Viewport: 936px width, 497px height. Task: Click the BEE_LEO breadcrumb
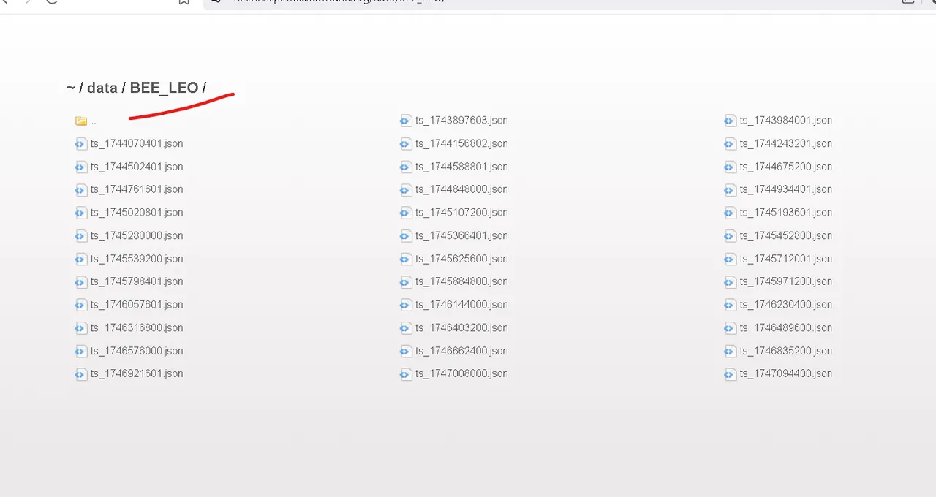click(164, 88)
